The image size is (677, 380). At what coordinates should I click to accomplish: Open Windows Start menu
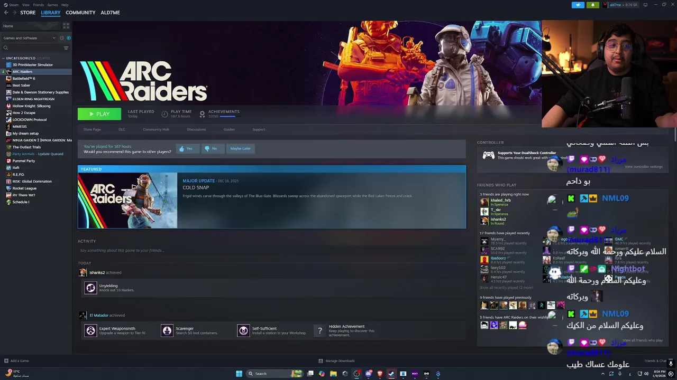click(x=239, y=374)
